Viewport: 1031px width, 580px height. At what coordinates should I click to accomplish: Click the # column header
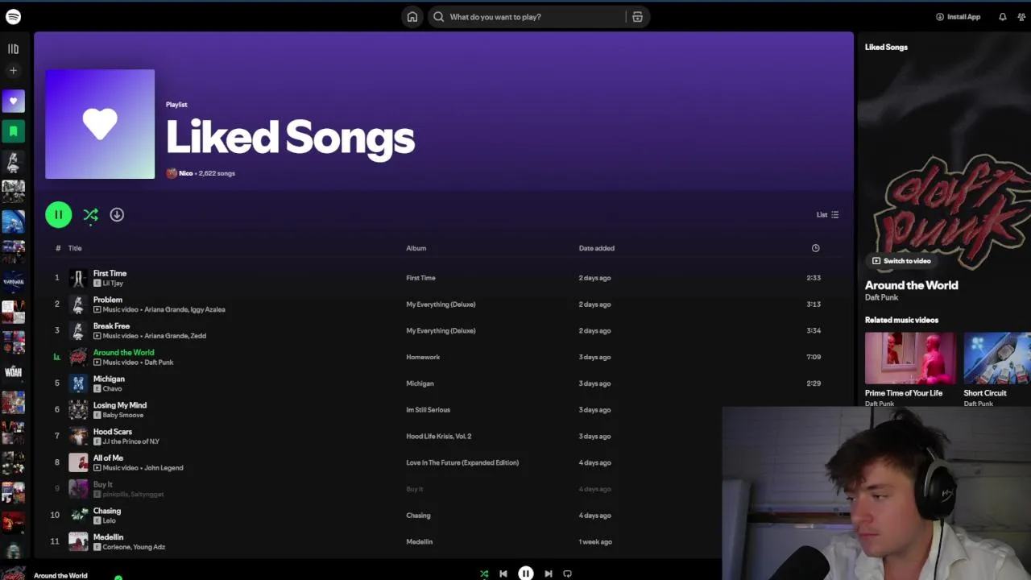point(57,248)
